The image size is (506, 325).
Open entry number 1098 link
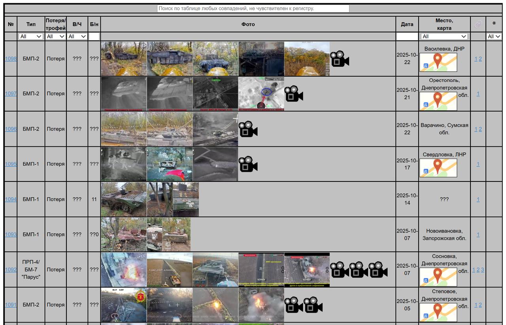(x=11, y=59)
